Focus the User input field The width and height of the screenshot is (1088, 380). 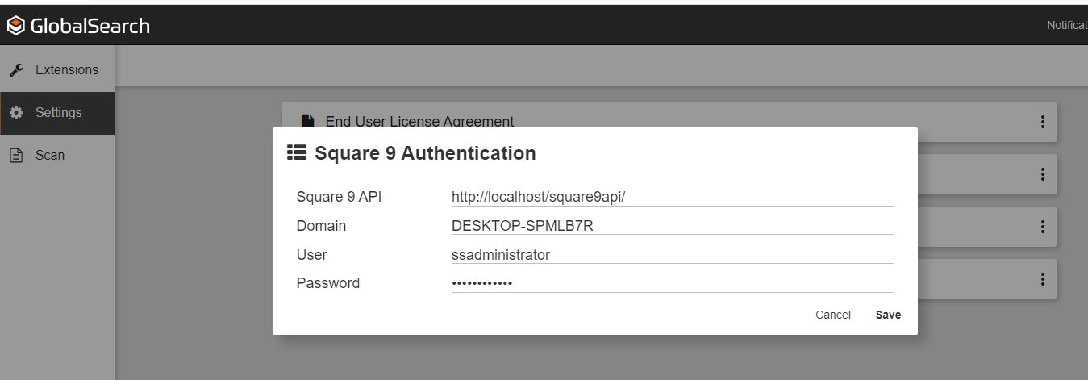671,255
